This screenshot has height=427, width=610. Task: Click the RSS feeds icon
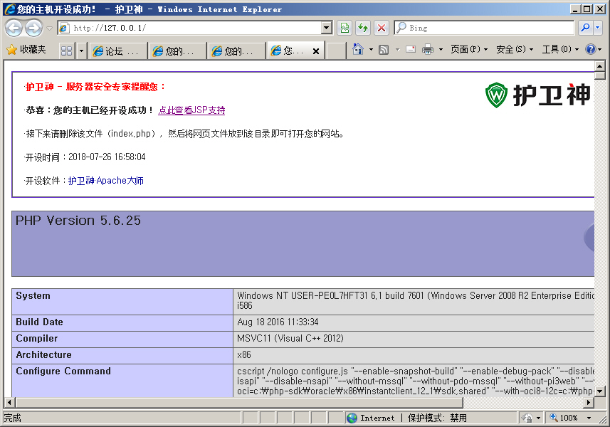[384, 50]
